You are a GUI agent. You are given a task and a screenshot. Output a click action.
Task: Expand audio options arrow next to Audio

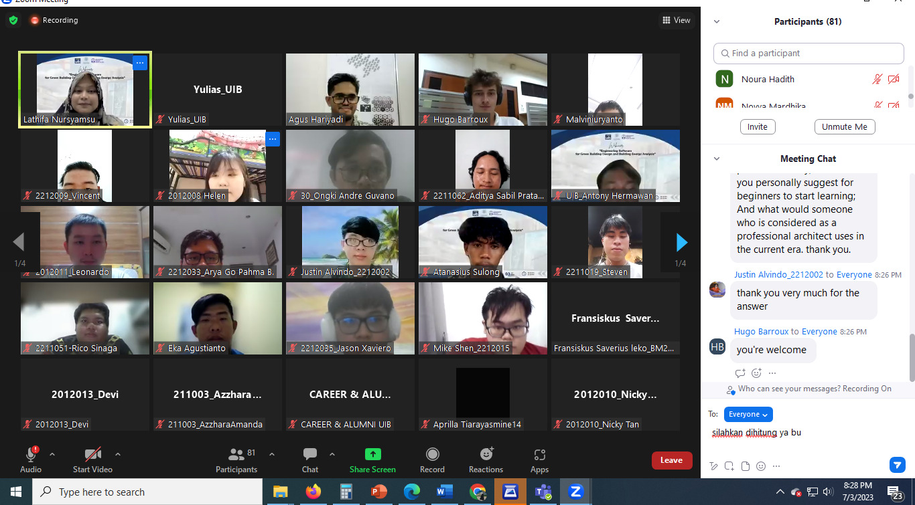coord(52,454)
